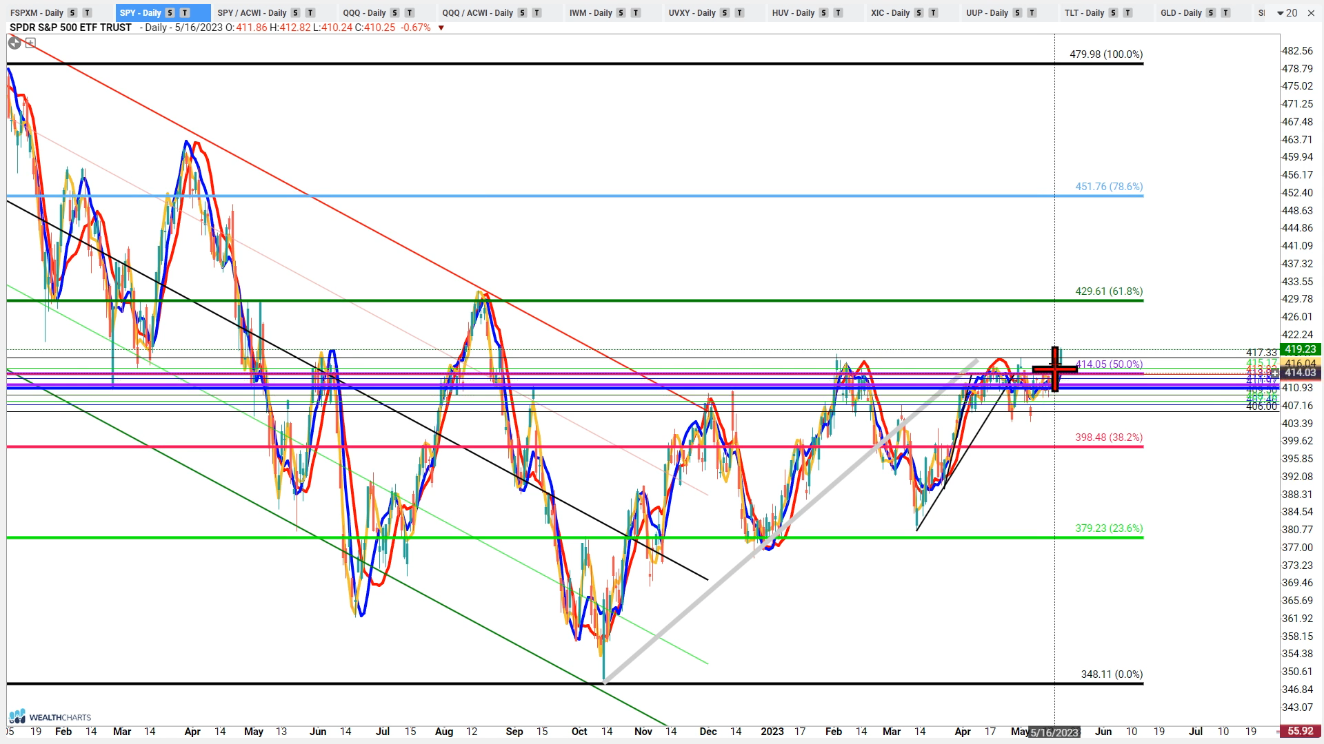1324x744 pixels.
Task: Click the WealthCharts logo
Action: point(50,716)
